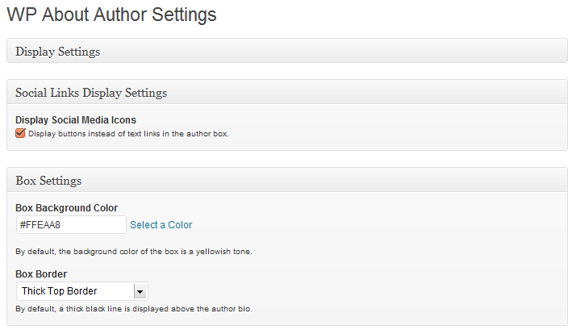Click the #FFEAA8 color value text
576x334 pixels.
40,225
